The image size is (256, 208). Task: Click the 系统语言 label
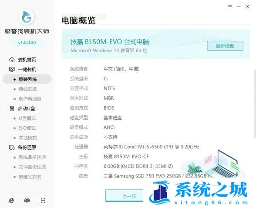point(79,69)
